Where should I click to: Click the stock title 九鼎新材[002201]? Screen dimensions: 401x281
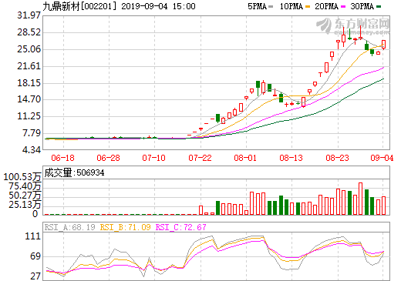[79, 6]
